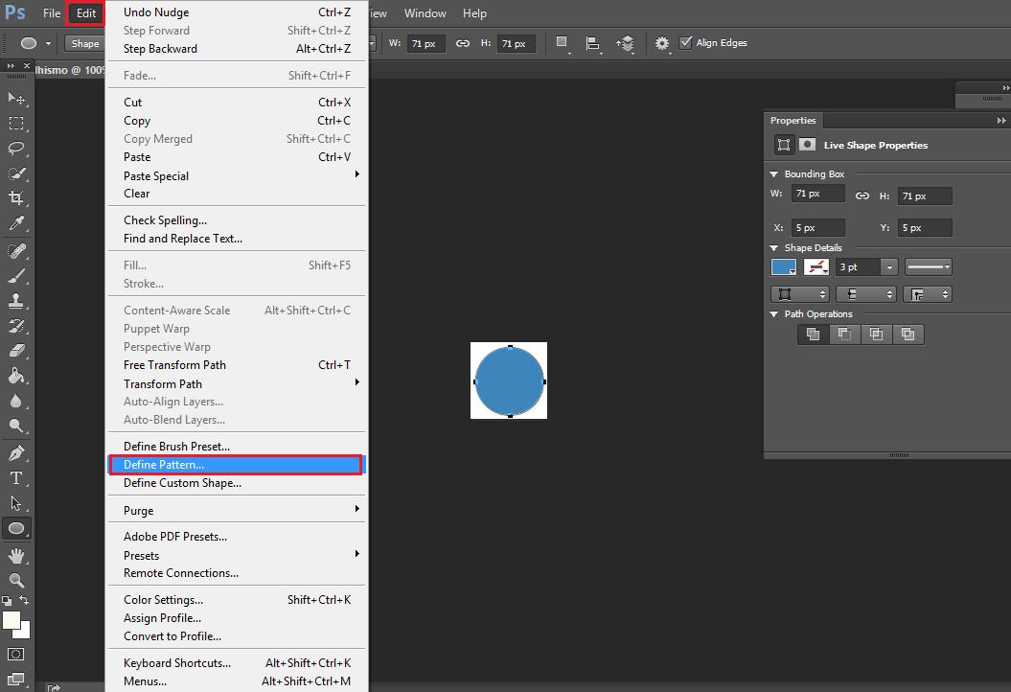The height and width of the screenshot is (692, 1011).
Task: Open the stroke width 3 pt dropdown
Action: click(x=889, y=267)
